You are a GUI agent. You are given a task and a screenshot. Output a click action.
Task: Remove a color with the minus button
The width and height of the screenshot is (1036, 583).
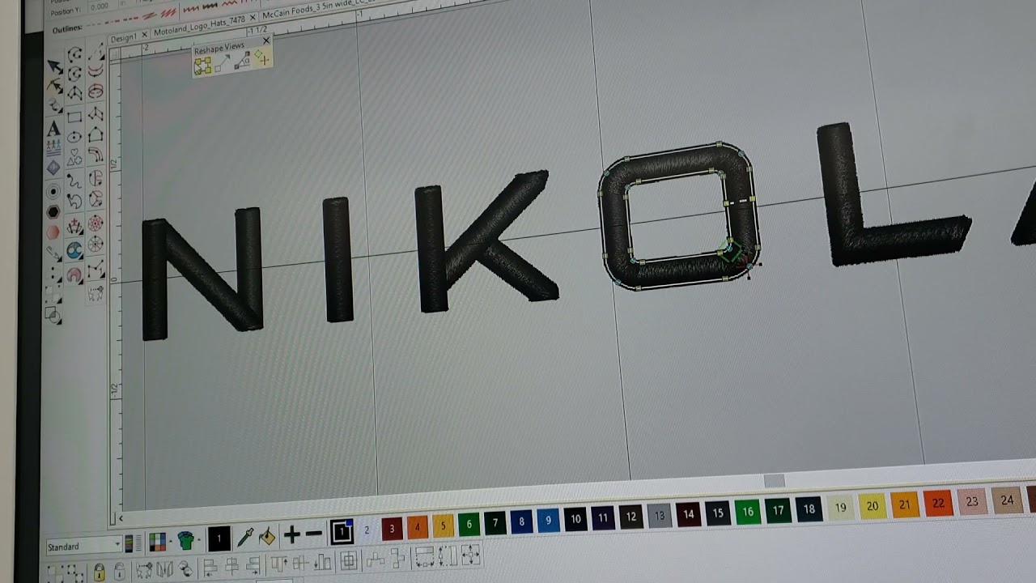point(313,534)
